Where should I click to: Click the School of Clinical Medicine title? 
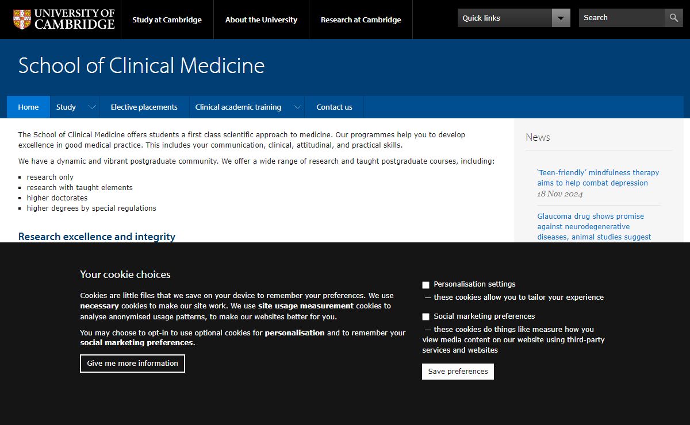coord(141,66)
